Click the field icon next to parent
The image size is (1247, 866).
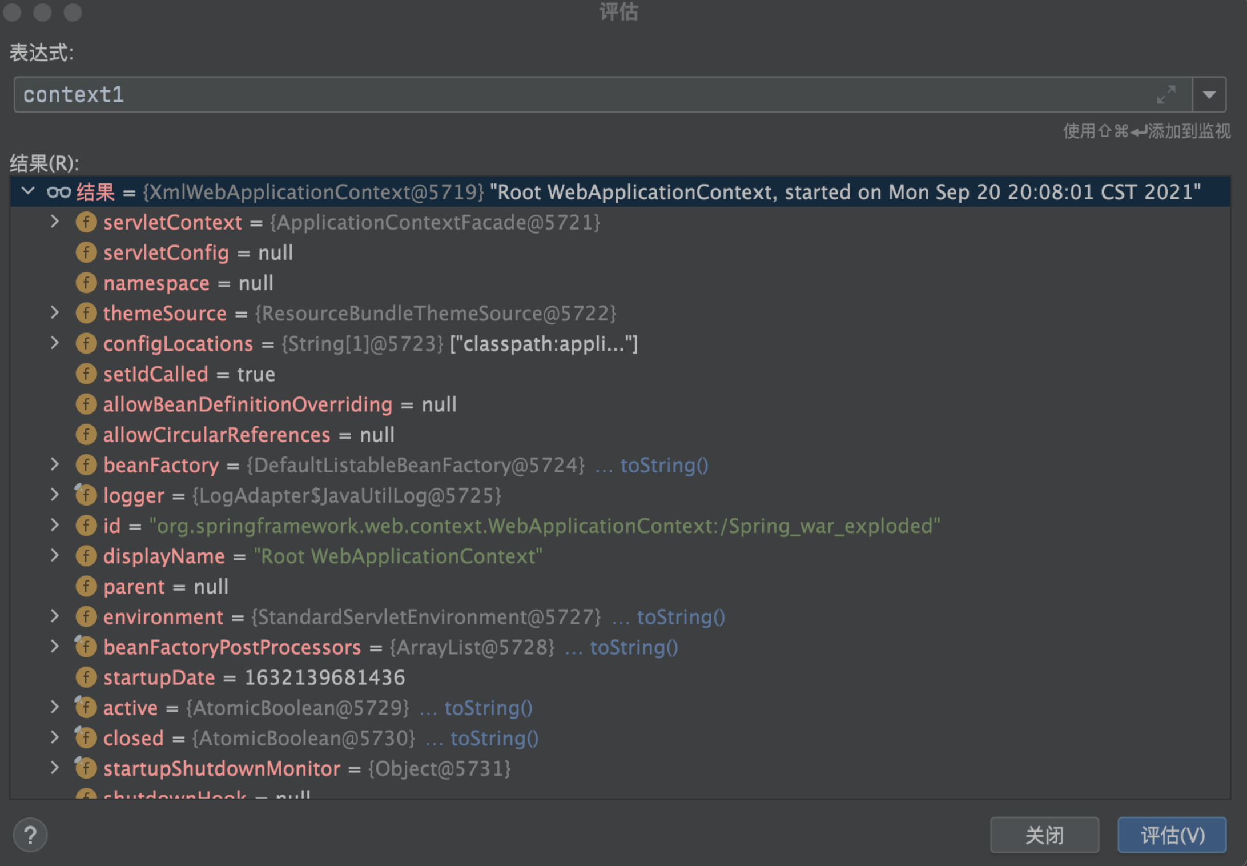[86, 587]
